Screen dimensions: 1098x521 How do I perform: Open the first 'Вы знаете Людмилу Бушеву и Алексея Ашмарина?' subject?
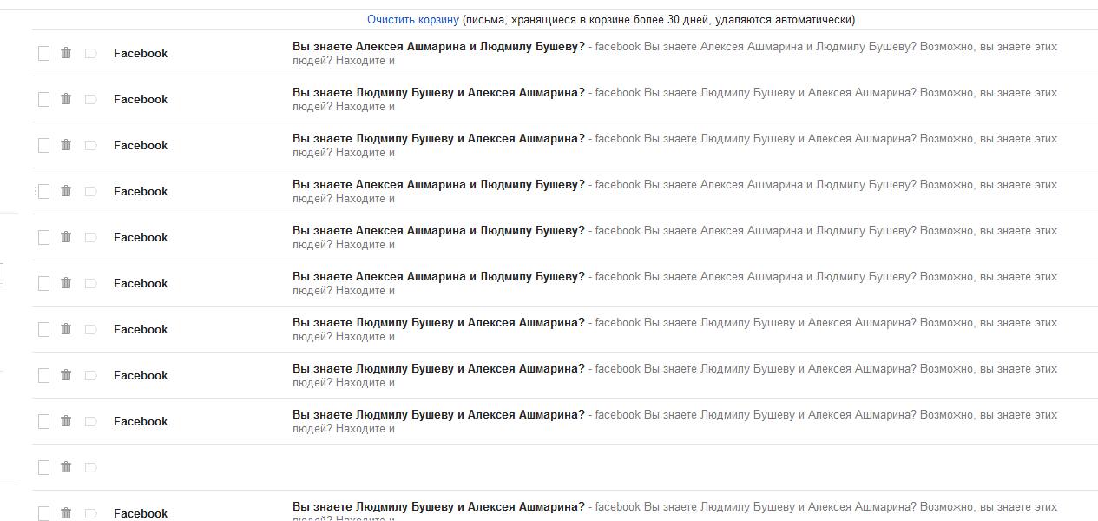[438, 92]
